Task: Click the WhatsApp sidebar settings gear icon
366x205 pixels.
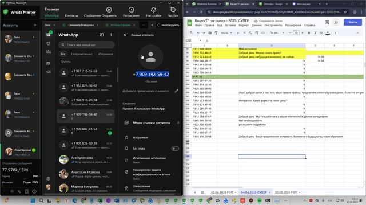Action: click(49, 178)
